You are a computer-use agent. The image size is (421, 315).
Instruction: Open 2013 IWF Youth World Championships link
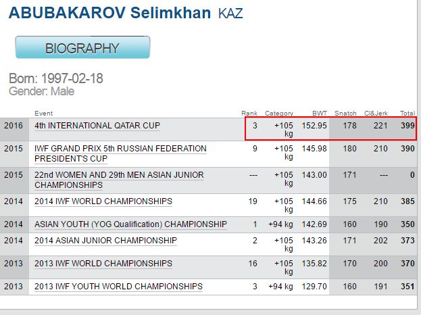coord(118,287)
